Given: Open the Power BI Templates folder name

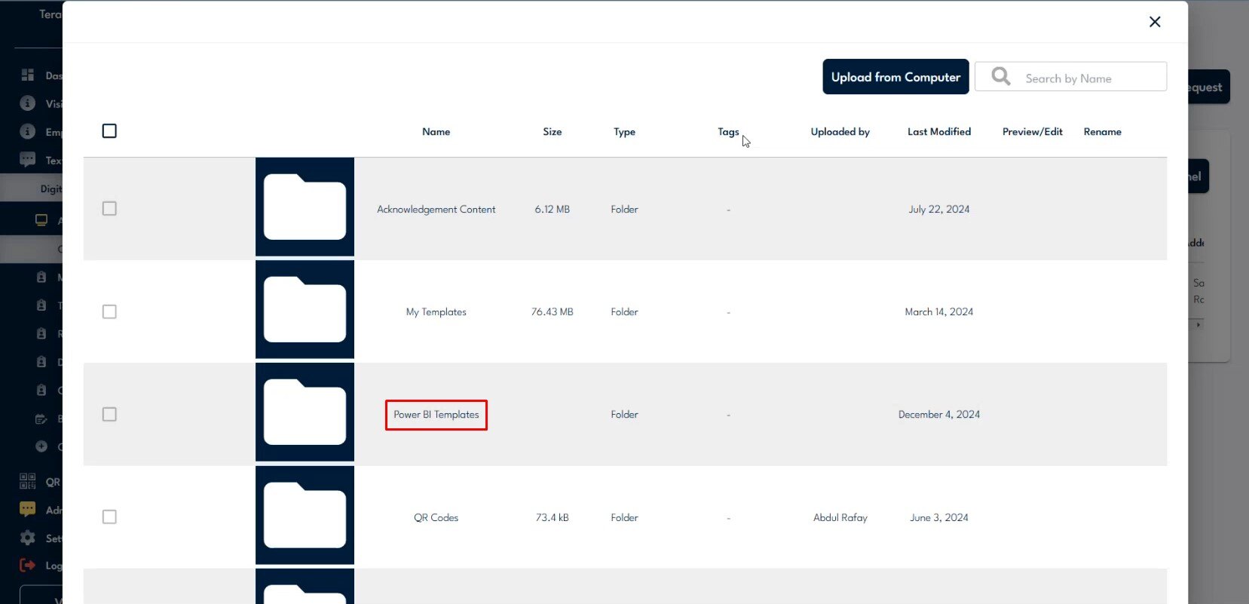Looking at the screenshot, I should pyautogui.click(x=436, y=415).
